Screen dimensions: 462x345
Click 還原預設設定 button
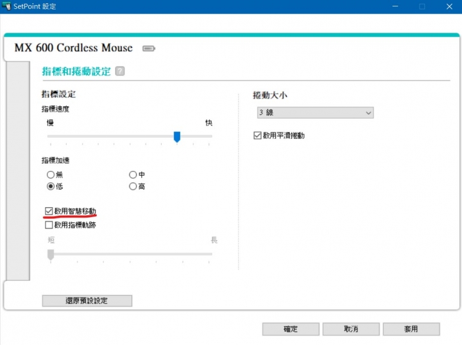click(87, 301)
